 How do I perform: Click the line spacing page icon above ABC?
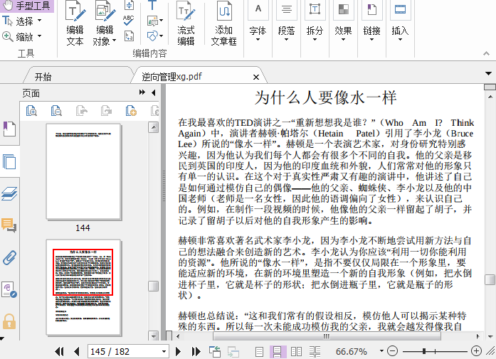pos(129,5)
